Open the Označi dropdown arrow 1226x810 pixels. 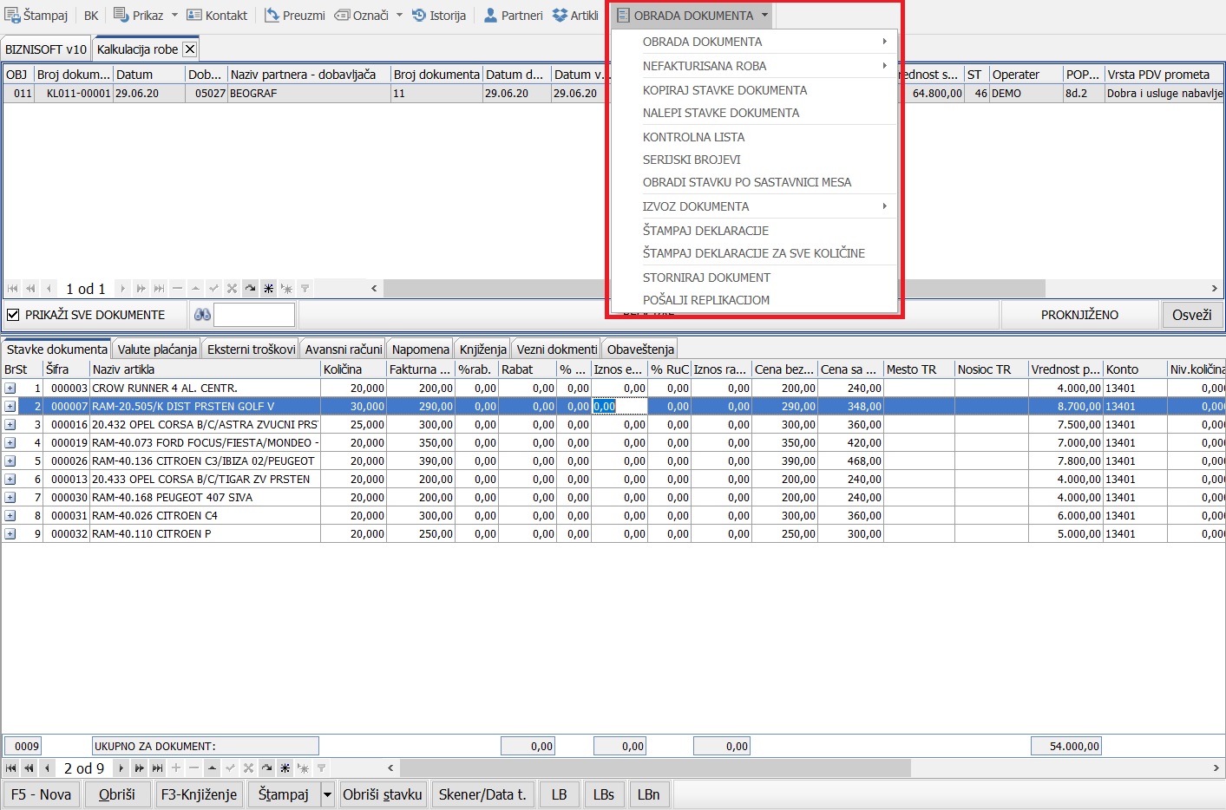(399, 16)
